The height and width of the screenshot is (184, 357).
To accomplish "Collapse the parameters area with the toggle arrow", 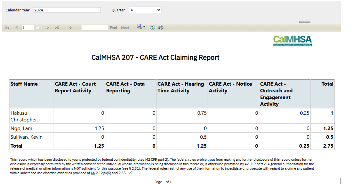I will pyautogui.click(x=305, y=22).
